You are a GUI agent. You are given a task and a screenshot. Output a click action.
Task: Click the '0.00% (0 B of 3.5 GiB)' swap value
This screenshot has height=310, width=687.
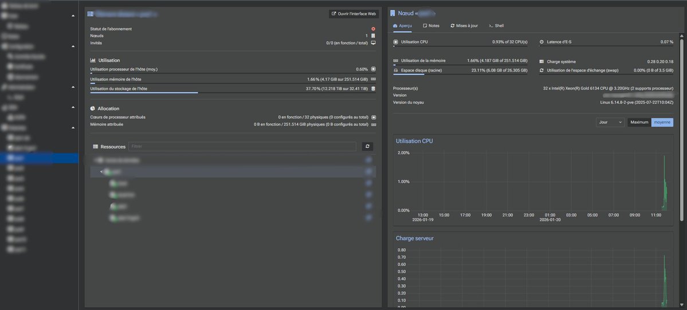[x=654, y=70]
